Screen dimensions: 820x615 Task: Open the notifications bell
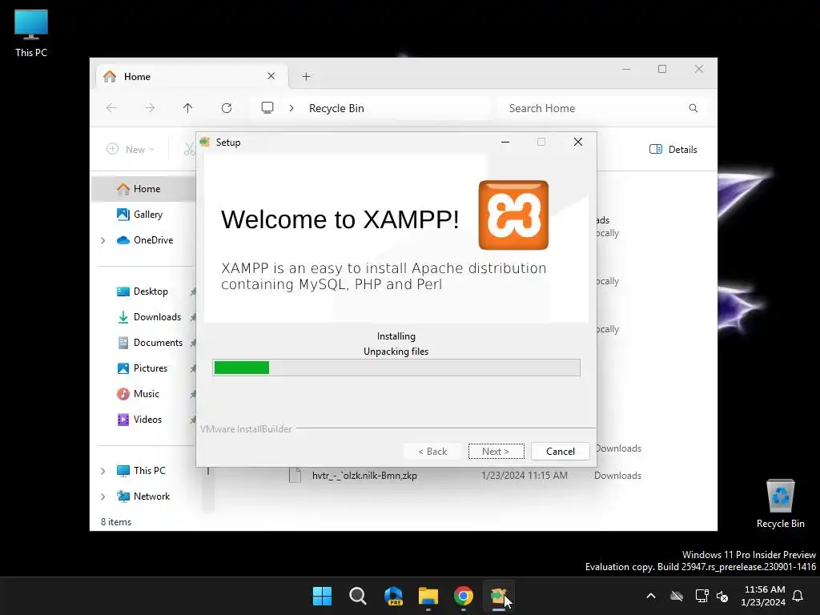coord(798,596)
